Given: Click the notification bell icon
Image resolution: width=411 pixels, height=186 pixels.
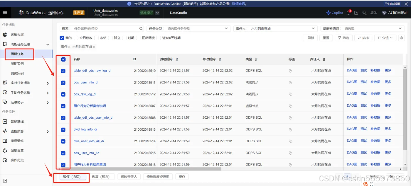Looking at the screenshot, I should [x=348, y=13].
